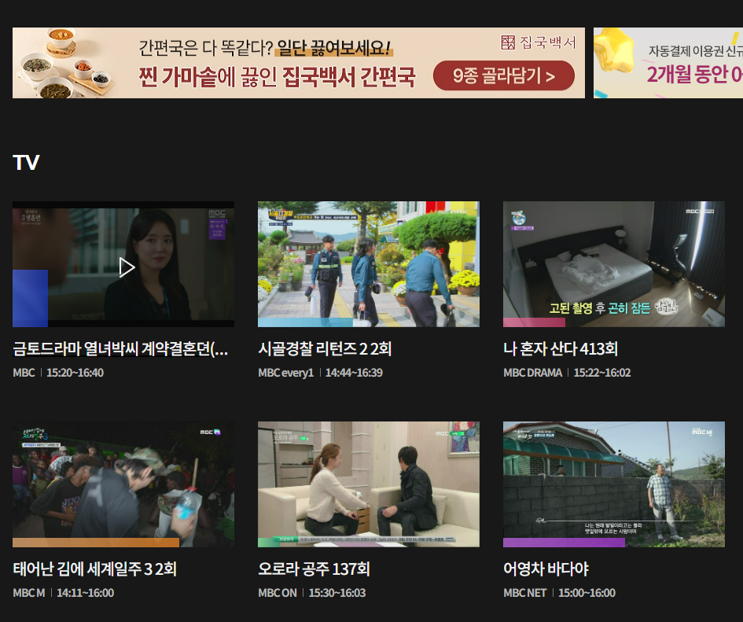Click the MBC M 14:11~16:00 schedule text
743x622 pixels.
(64, 593)
